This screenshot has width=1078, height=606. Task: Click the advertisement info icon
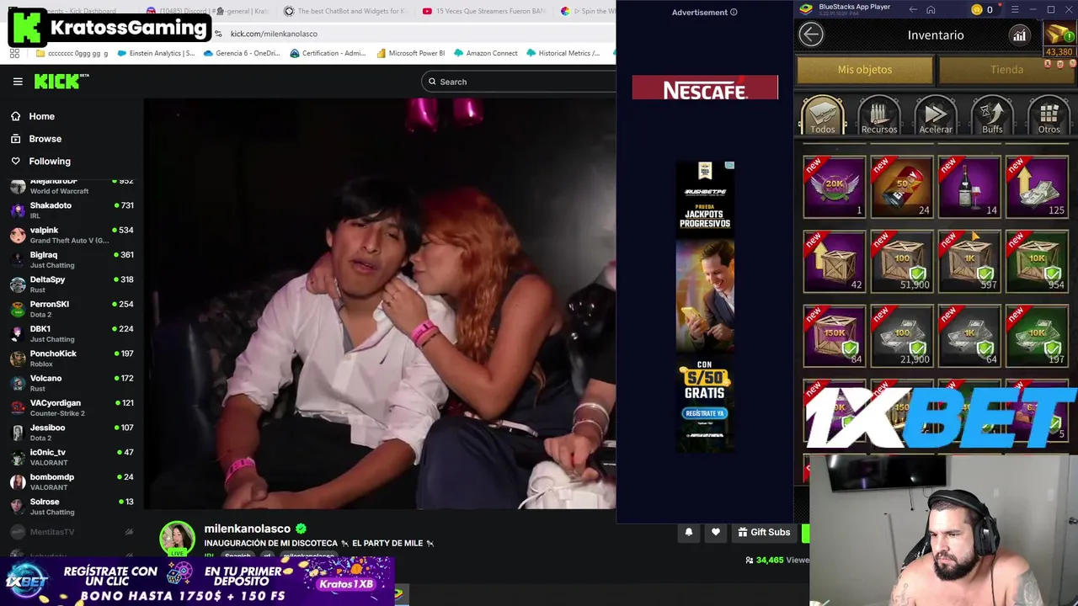(x=734, y=13)
